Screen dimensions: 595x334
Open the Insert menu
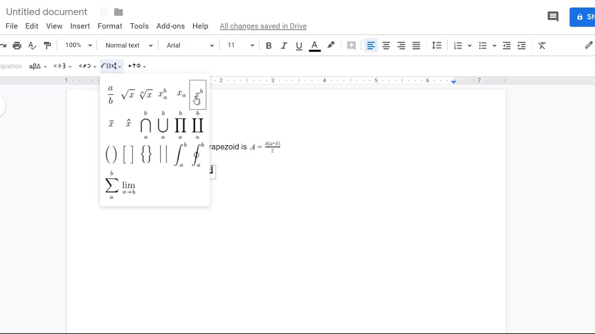point(80,26)
